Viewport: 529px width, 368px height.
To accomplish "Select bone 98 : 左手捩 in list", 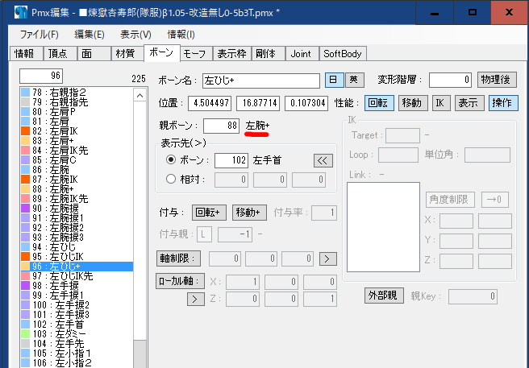I will click(77, 286).
